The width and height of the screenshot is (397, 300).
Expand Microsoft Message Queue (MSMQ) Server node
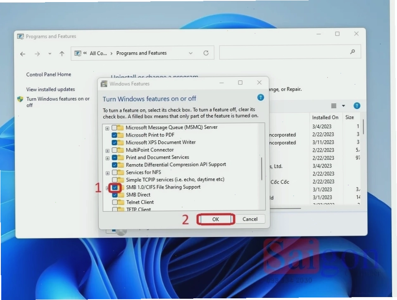(x=107, y=128)
